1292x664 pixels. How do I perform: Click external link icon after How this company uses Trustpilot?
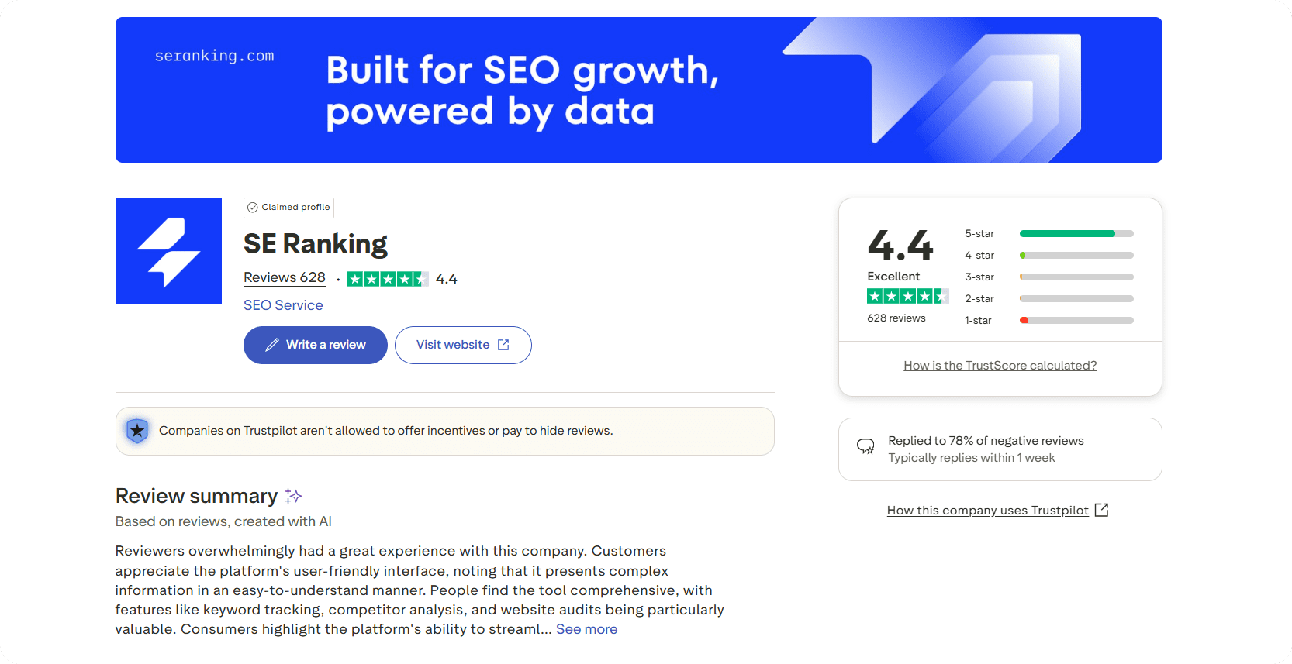click(1101, 510)
